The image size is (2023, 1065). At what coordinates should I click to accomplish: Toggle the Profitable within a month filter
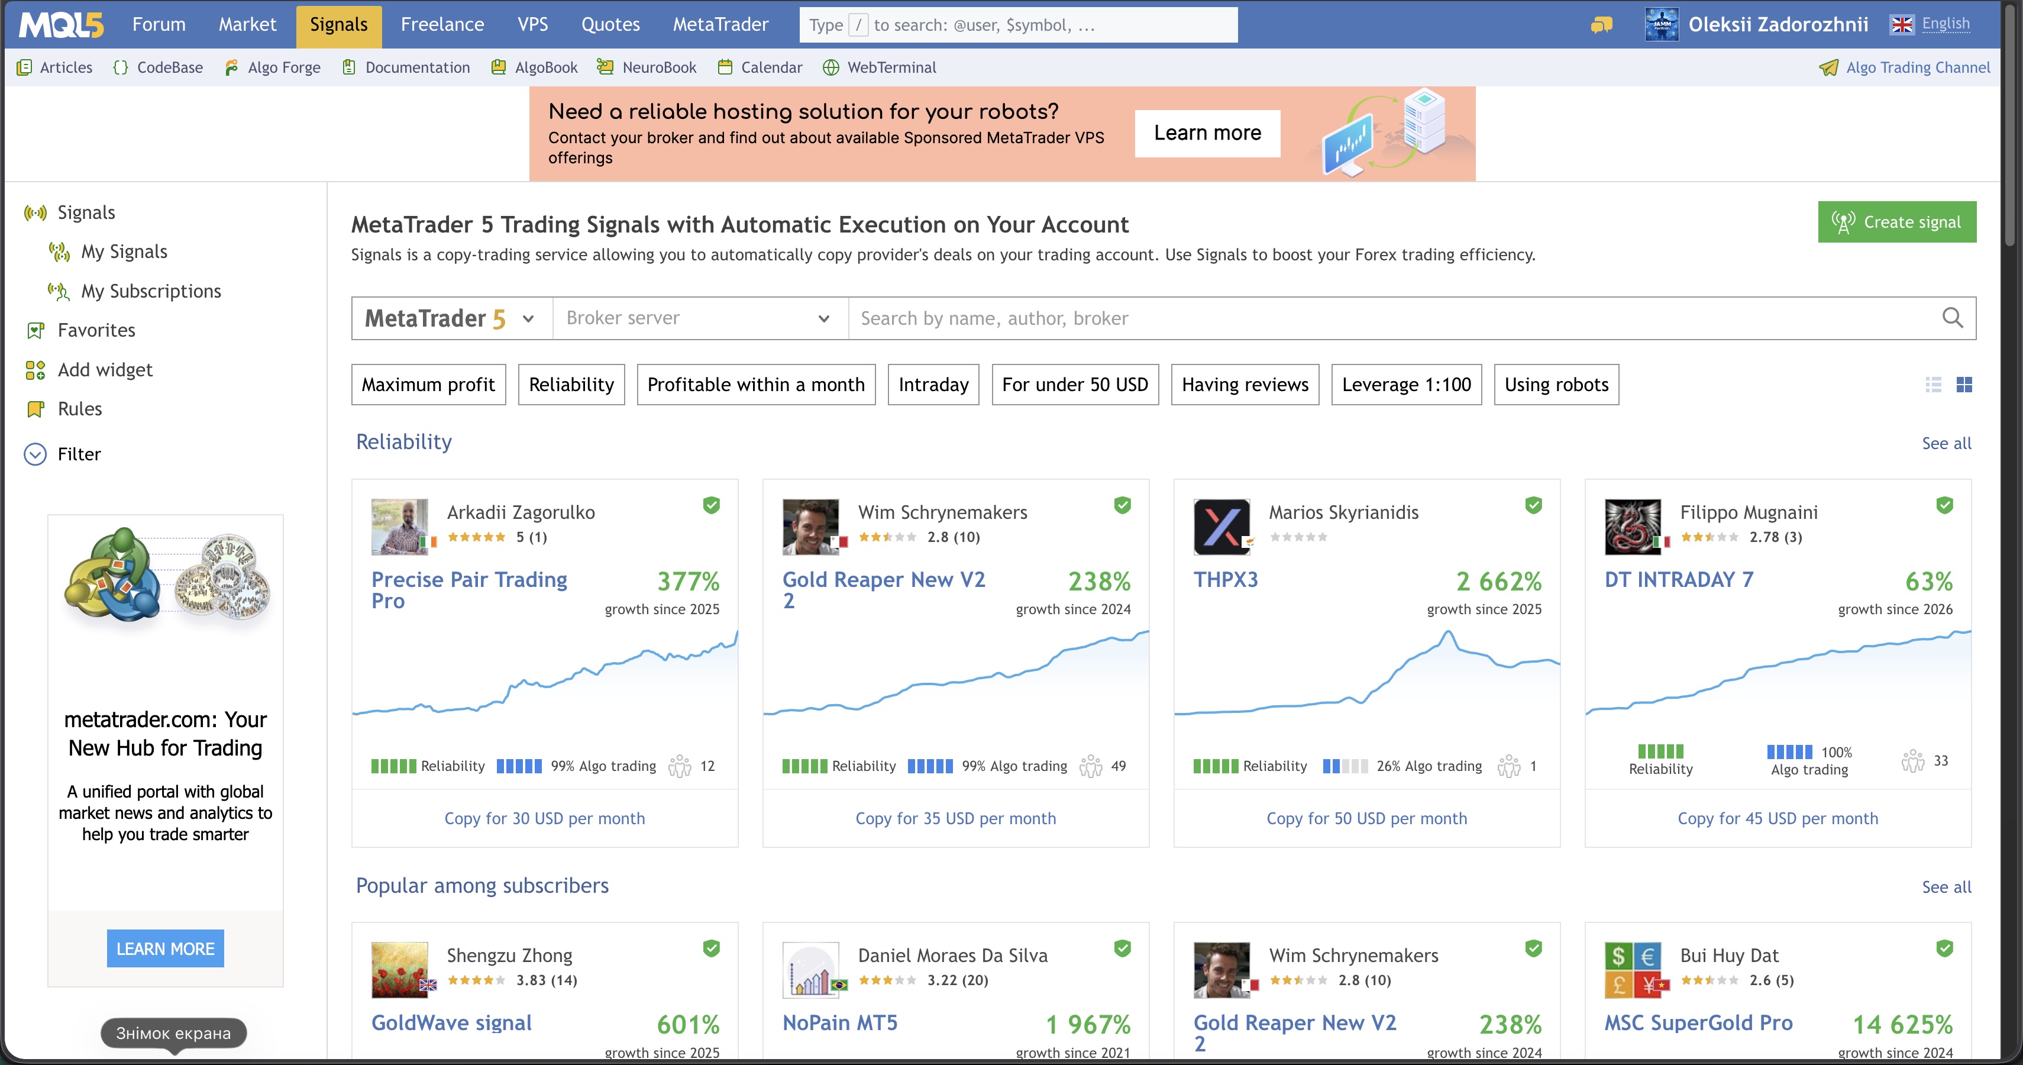click(x=757, y=385)
